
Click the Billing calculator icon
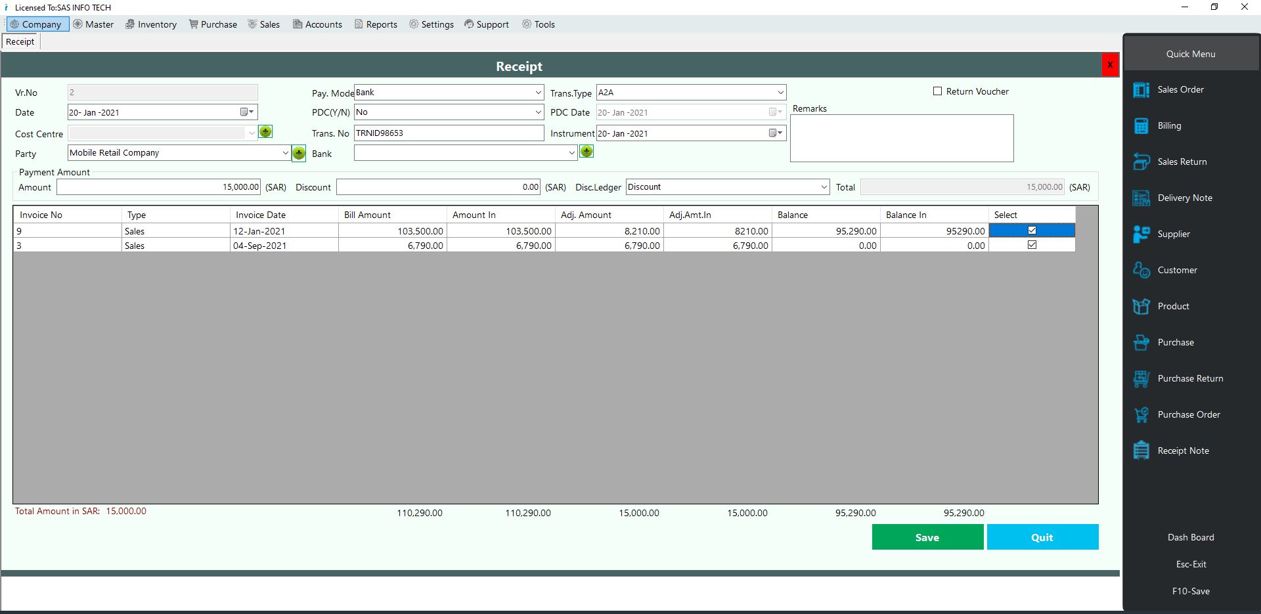point(1141,125)
